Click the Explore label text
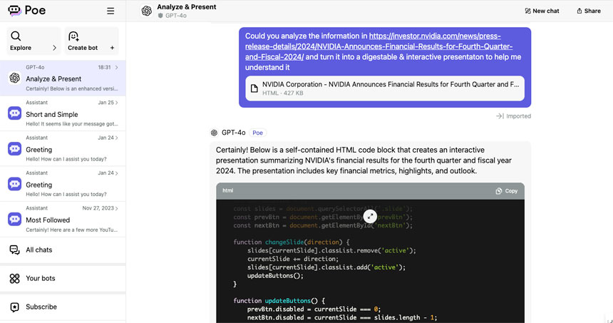 (x=21, y=48)
